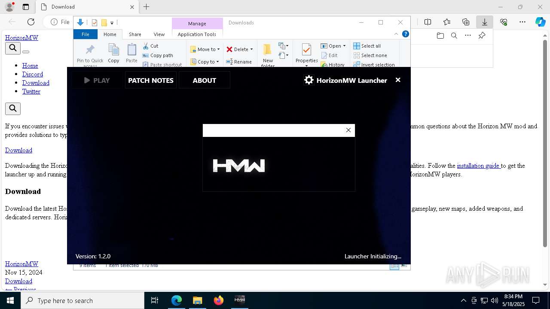Screen dimensions: 550x309
Task: Click the Paste icon in Explorer ribbon
Action: click(x=131, y=53)
